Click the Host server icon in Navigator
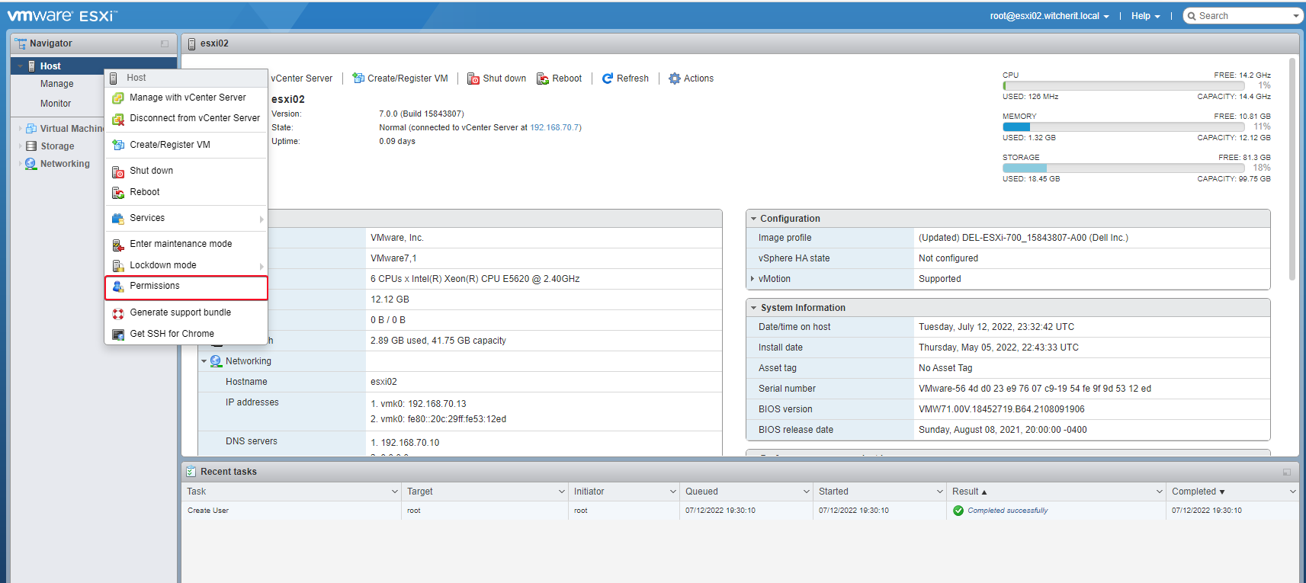 (x=31, y=66)
